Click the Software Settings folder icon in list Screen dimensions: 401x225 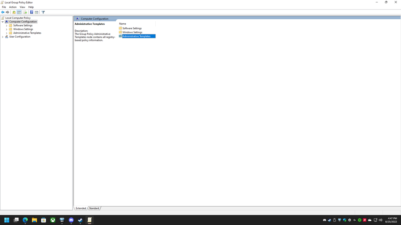pyautogui.click(x=120, y=28)
